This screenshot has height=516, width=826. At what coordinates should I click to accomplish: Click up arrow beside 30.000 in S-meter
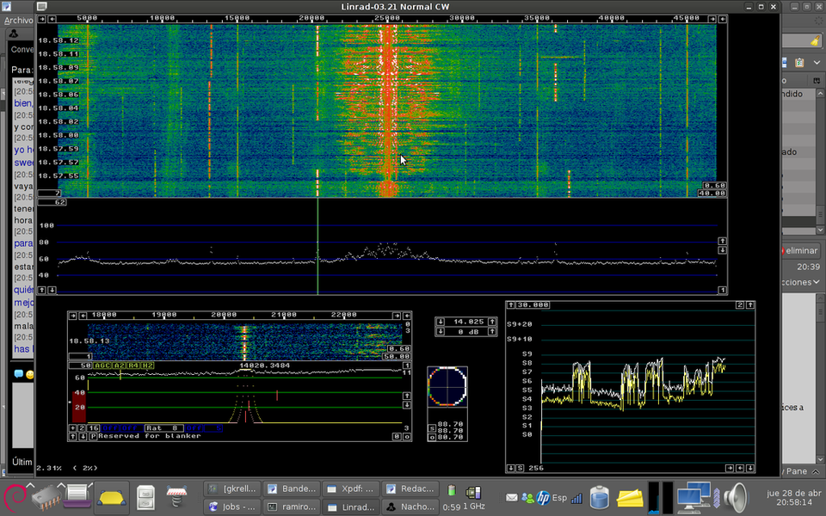[510, 304]
